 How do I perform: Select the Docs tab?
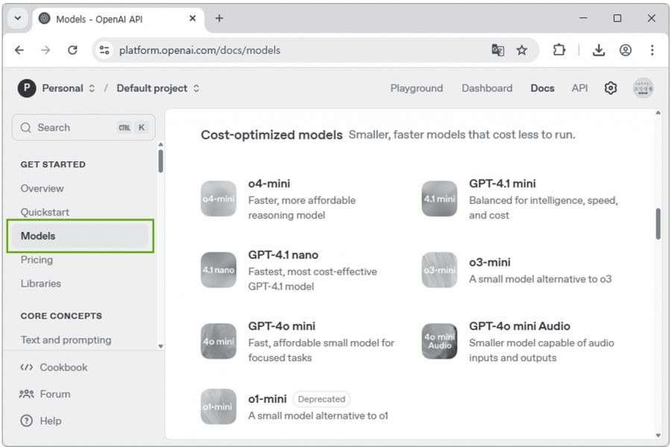(x=543, y=88)
